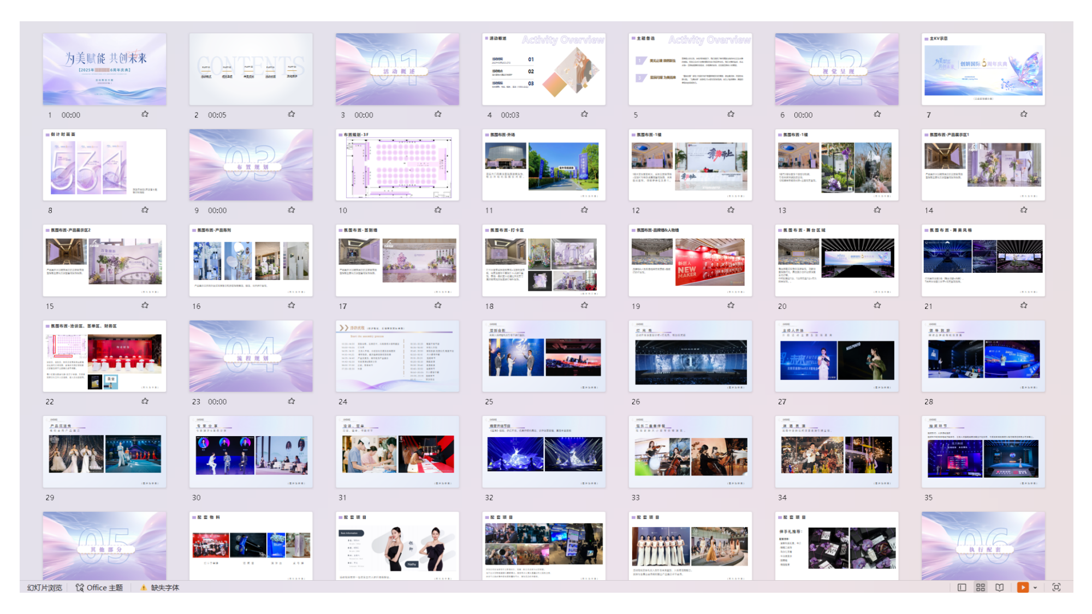Screen dimensions: 1092x614
Task: Click fit-to-window icon in status bar
Action: coord(1057,587)
